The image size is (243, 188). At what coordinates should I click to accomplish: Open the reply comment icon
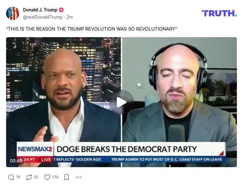[x=11, y=177]
